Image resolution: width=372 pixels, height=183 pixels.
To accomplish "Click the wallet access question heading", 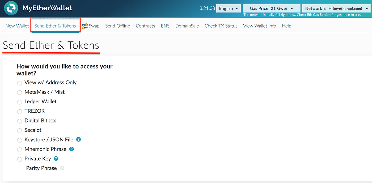I will [65, 70].
